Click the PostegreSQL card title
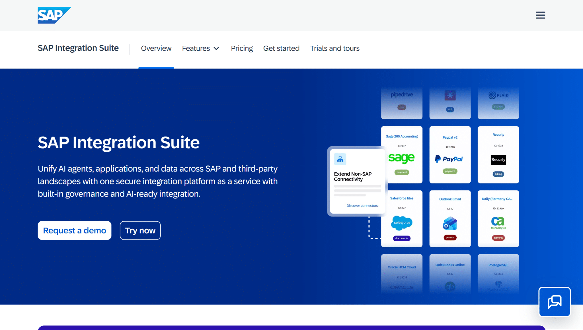This screenshot has height=330, width=583. 498,265
